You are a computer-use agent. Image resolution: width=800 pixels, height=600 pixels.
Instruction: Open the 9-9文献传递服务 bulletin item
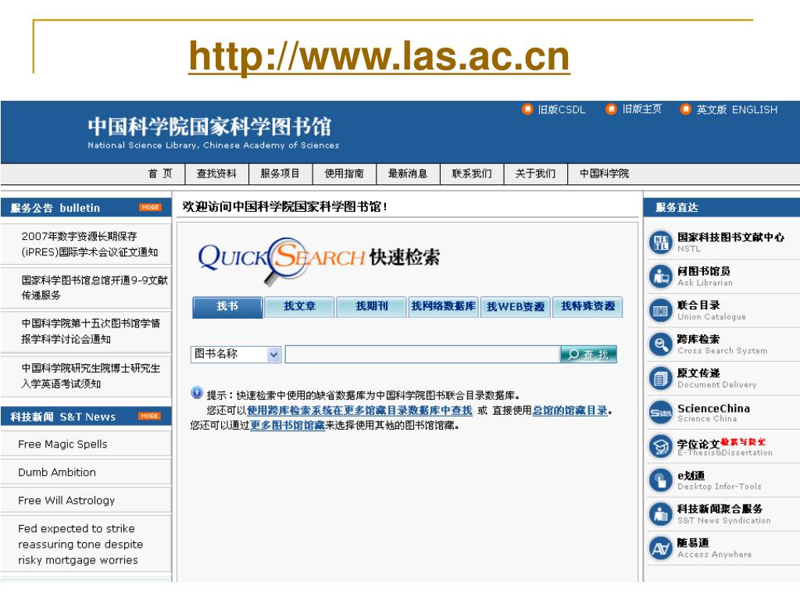95,287
